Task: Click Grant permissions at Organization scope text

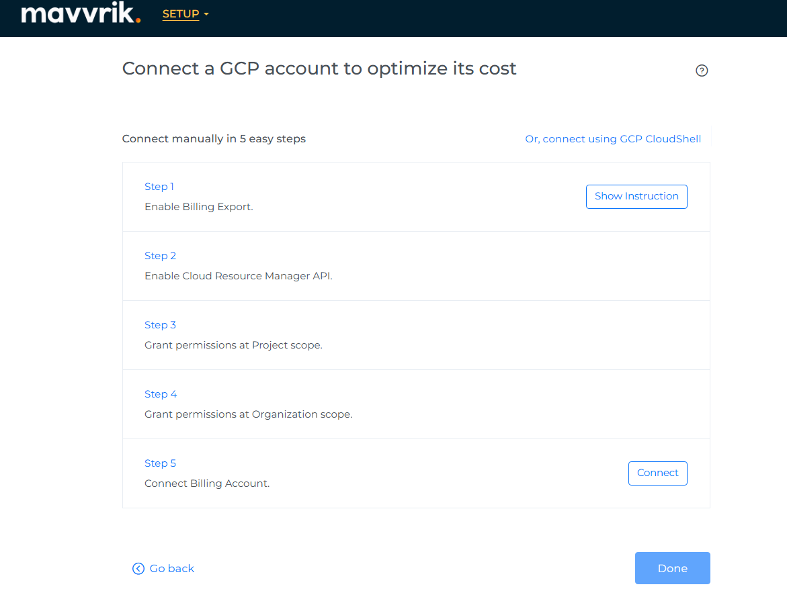Action: [x=248, y=414]
